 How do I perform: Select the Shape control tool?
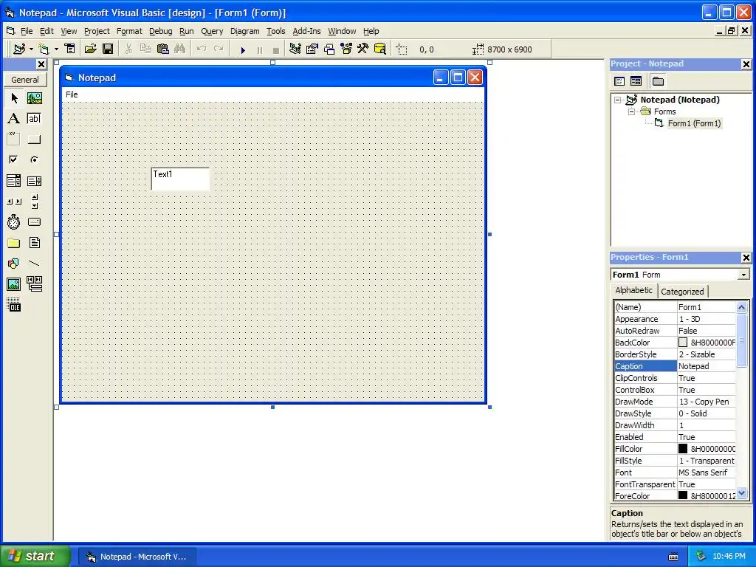(x=14, y=264)
